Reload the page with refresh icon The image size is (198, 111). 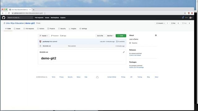9,13
